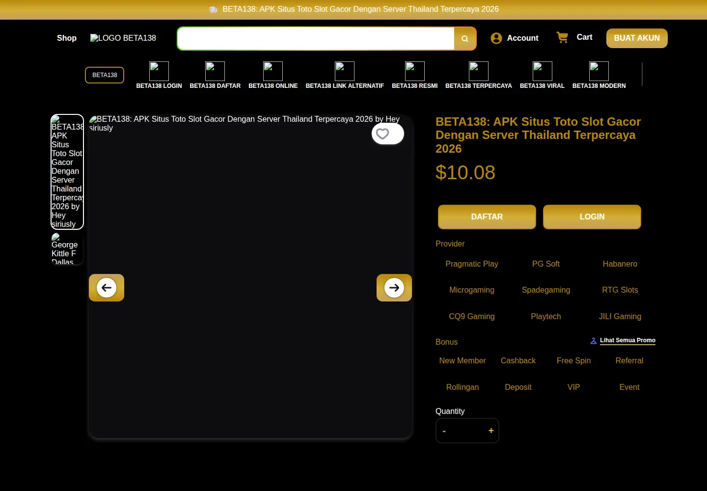Focus the search input field
This screenshot has height=491, width=707.
(316, 39)
